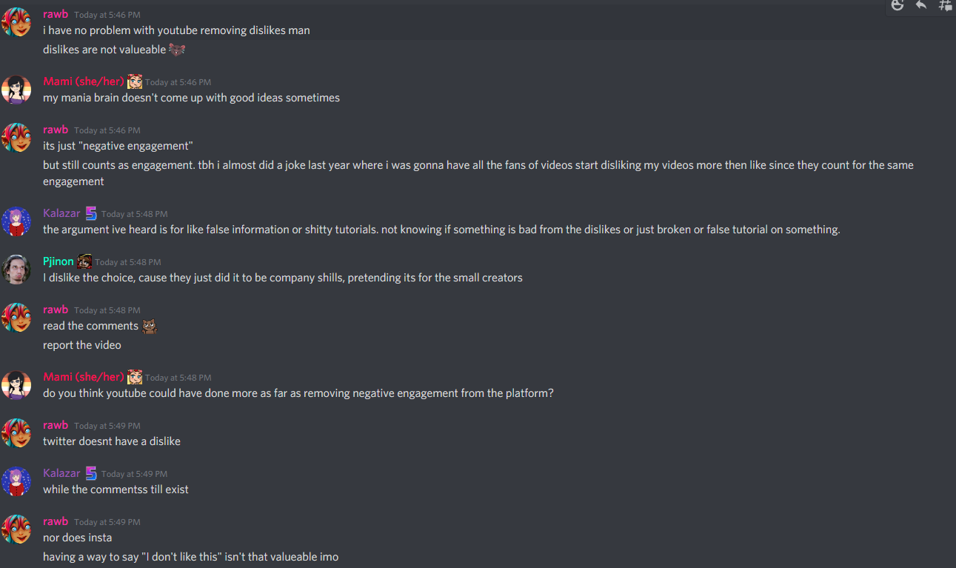Click the badge icon next to Pjinon's name
The image size is (956, 568).
(84, 261)
